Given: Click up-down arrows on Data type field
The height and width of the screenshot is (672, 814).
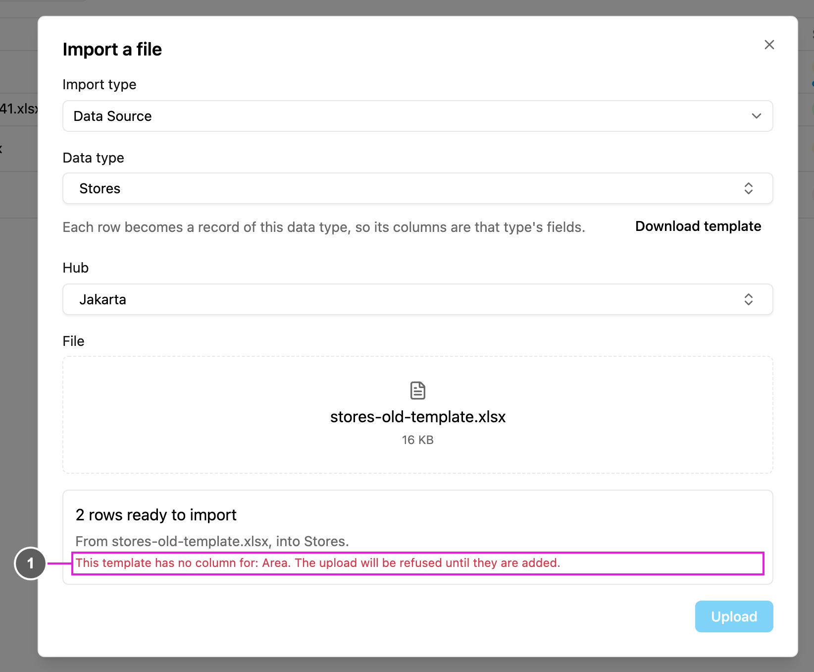Looking at the screenshot, I should click(x=748, y=188).
